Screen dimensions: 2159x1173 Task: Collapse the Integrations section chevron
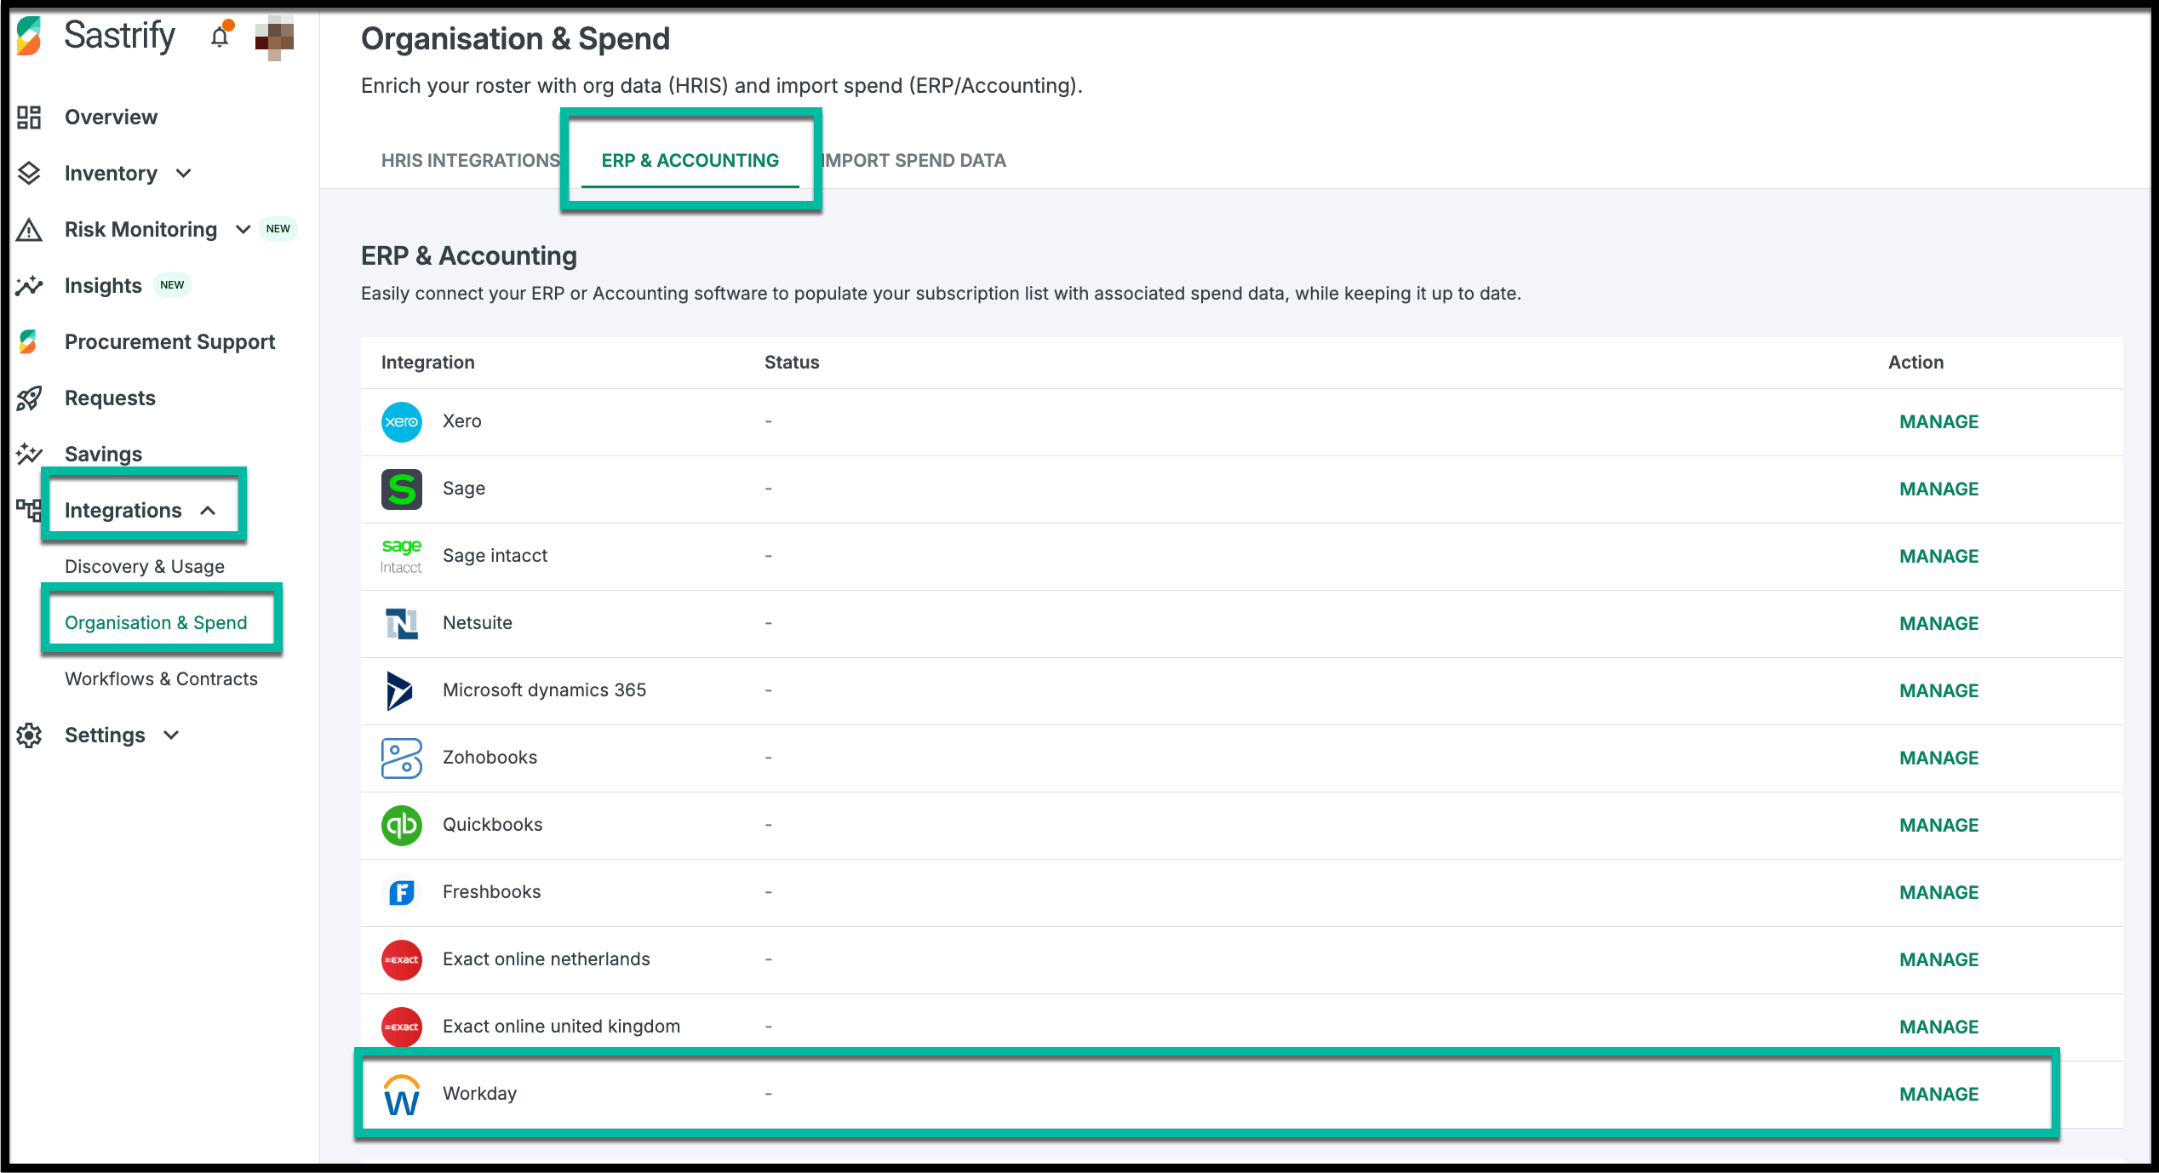coord(208,511)
